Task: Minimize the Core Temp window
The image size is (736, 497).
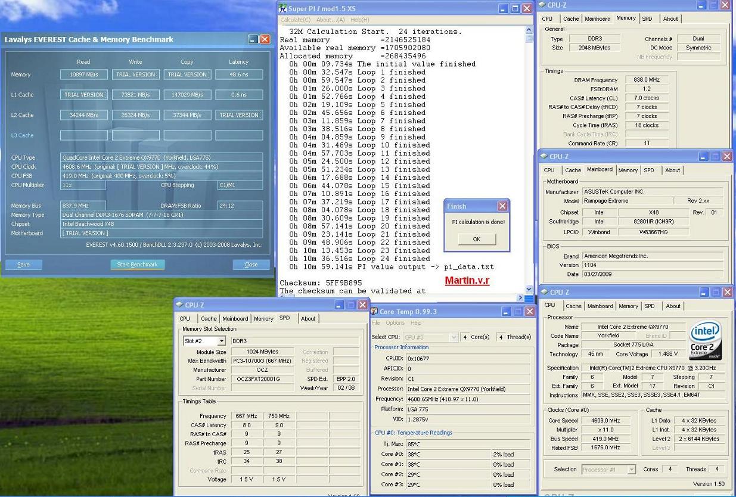Action: pos(506,312)
